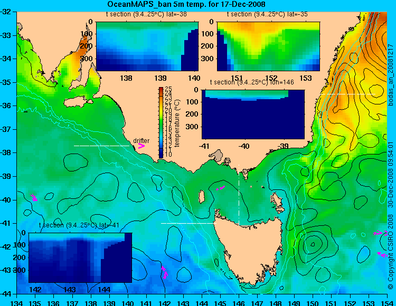Open the lat=-35 temperature section inset
Viewport: 396px width, 306px height.
click(x=268, y=46)
